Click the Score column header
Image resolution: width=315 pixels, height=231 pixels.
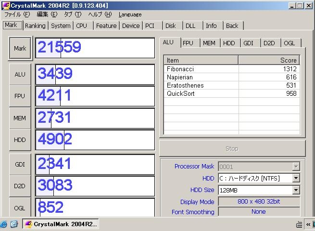[x=268, y=60]
